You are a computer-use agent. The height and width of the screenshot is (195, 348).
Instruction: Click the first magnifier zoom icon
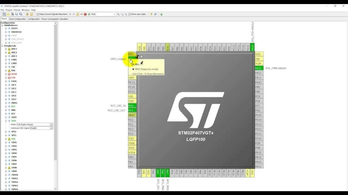(x=118, y=14)
